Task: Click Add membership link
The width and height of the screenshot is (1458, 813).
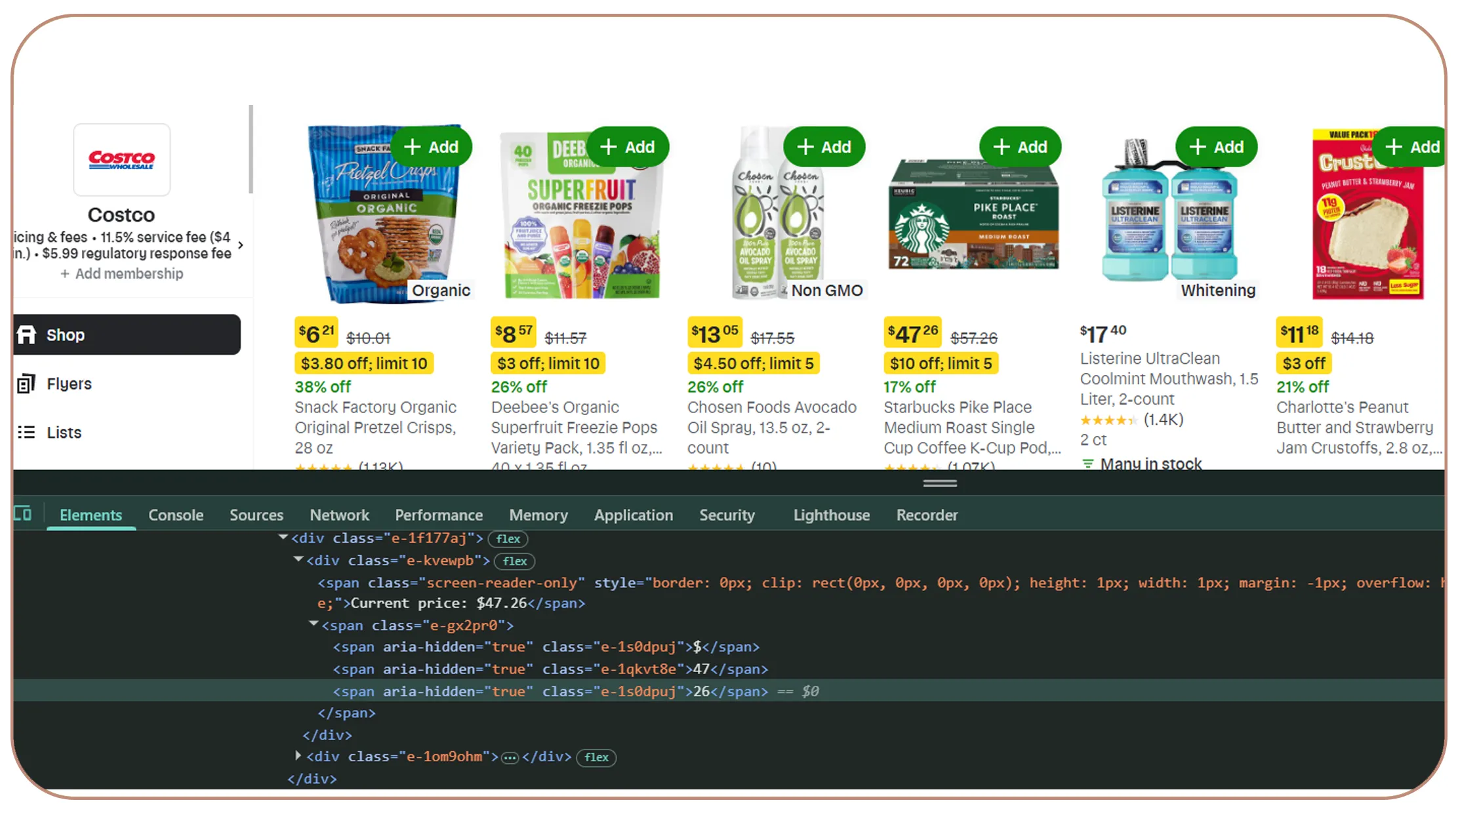Action: point(122,273)
